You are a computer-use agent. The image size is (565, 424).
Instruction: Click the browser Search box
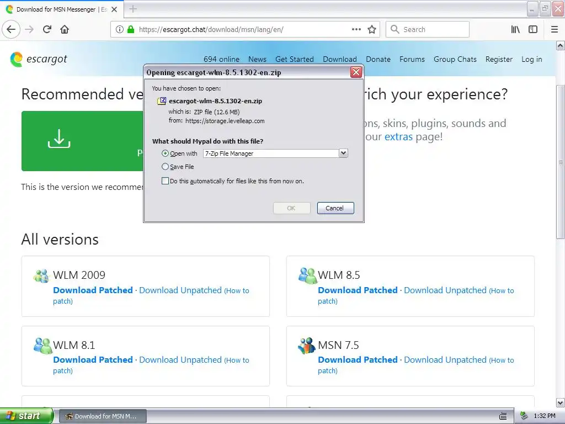pos(428,29)
